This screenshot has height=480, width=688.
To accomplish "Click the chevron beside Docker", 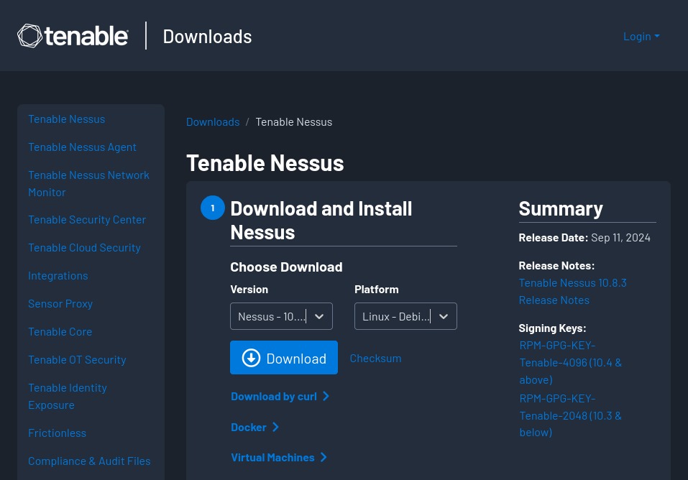I will (x=275, y=428).
